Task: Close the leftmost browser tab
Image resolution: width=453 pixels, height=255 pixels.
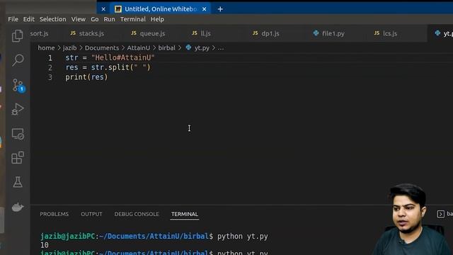Action: click(103, 9)
